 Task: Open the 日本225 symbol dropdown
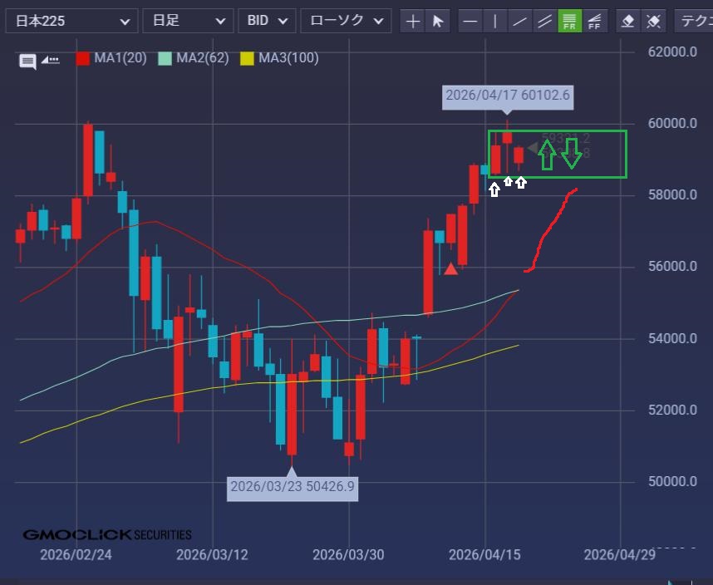coord(71,21)
